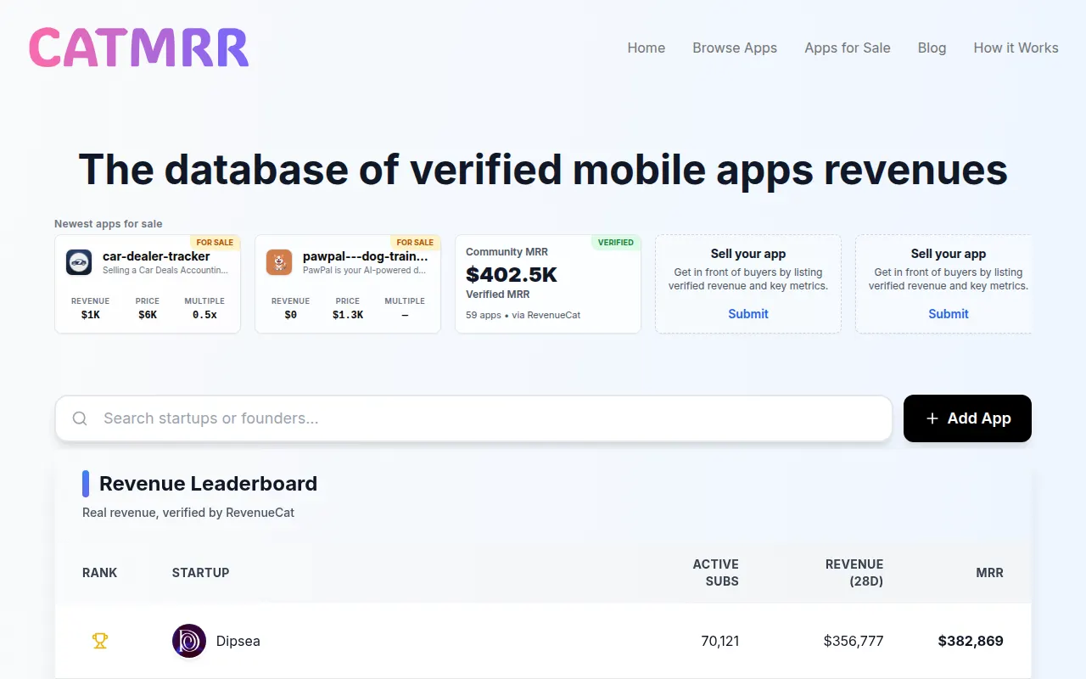Image resolution: width=1086 pixels, height=679 pixels.
Task: Click the Rank column header
Action: pyautogui.click(x=100, y=573)
